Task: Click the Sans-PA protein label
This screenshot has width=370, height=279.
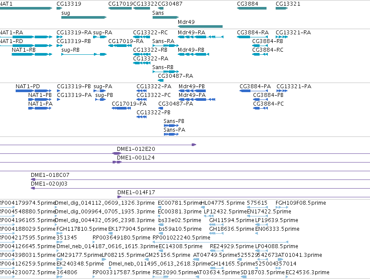Action: click(174, 130)
